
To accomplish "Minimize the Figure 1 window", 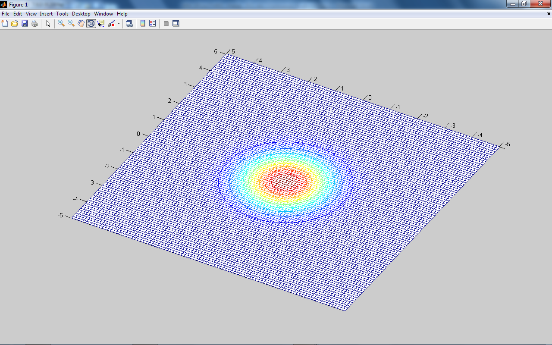I will [x=512, y=3].
